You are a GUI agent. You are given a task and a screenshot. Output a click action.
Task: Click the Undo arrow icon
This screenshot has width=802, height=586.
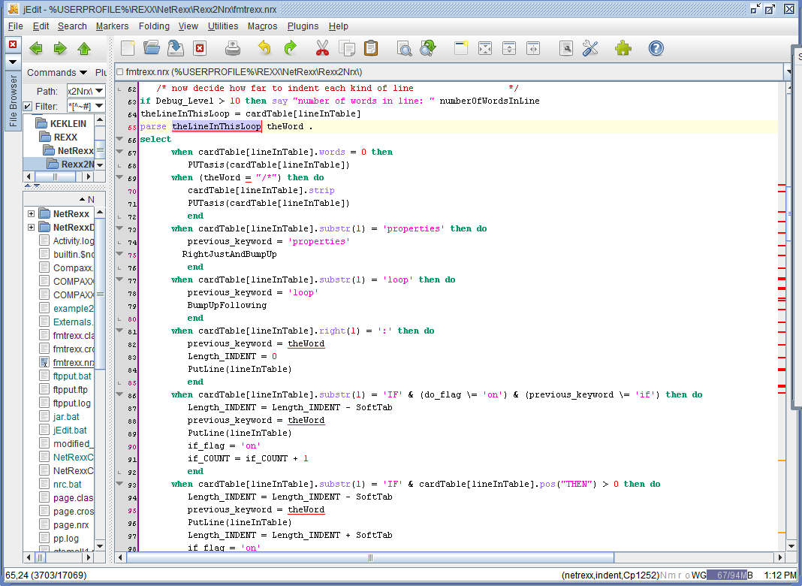264,48
